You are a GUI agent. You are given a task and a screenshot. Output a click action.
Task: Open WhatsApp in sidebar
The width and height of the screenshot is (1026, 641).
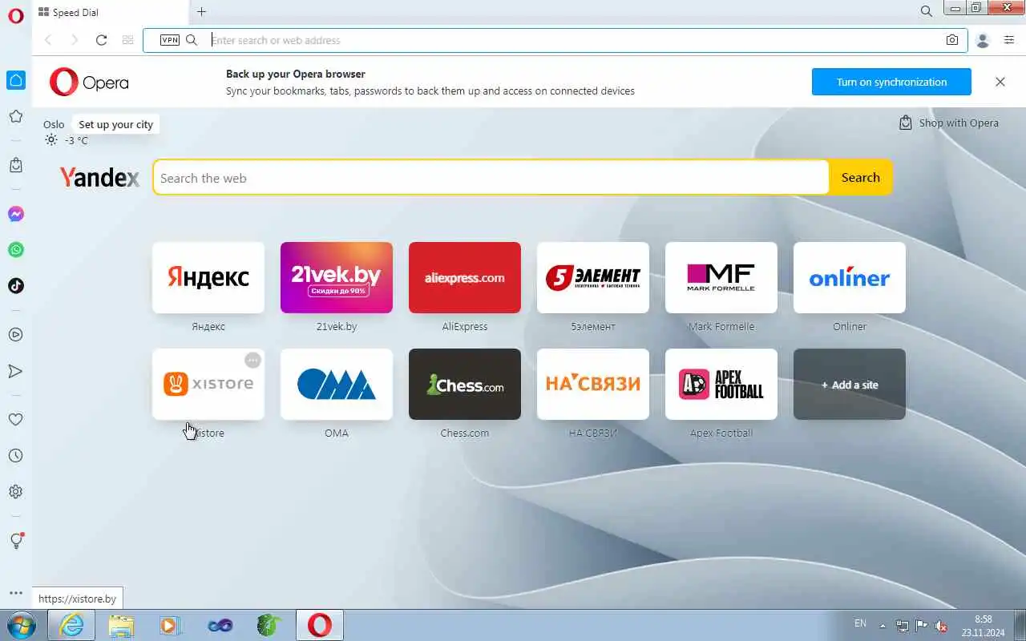pyautogui.click(x=16, y=250)
